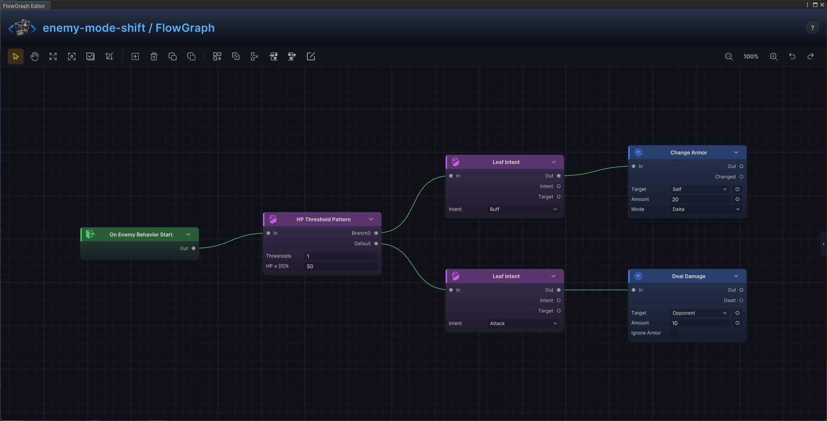Click the 100% zoom level label

751,56
